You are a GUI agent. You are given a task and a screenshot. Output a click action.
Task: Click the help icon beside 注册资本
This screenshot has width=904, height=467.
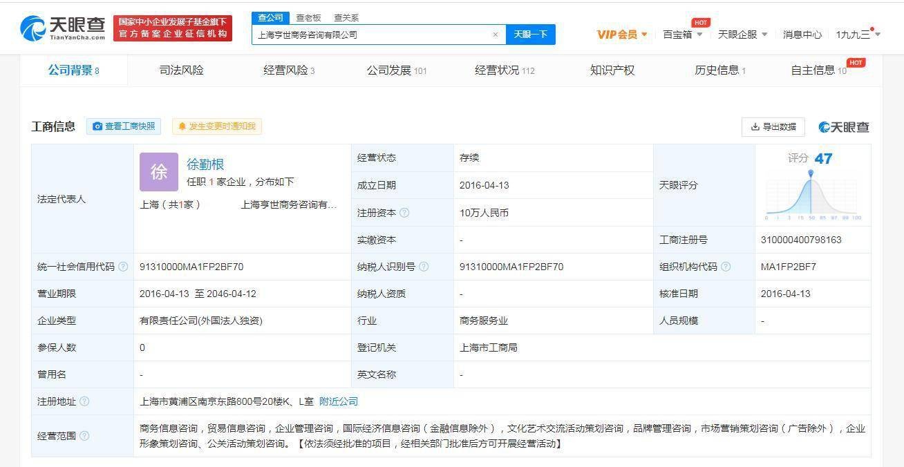[406, 213]
